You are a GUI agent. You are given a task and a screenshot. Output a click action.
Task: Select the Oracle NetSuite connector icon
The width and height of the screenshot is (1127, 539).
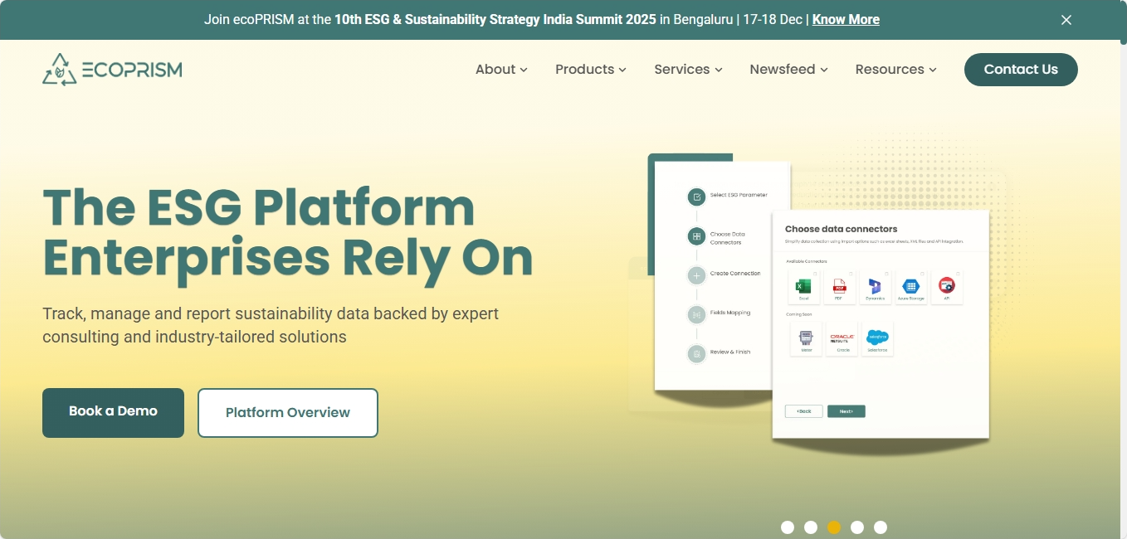(842, 337)
